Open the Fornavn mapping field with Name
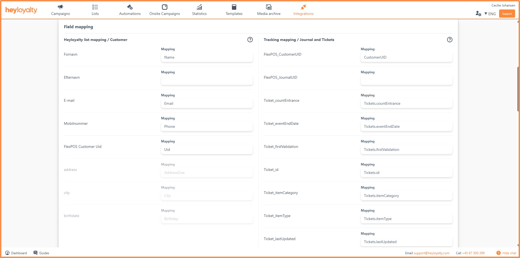520x258 pixels. pos(207,57)
